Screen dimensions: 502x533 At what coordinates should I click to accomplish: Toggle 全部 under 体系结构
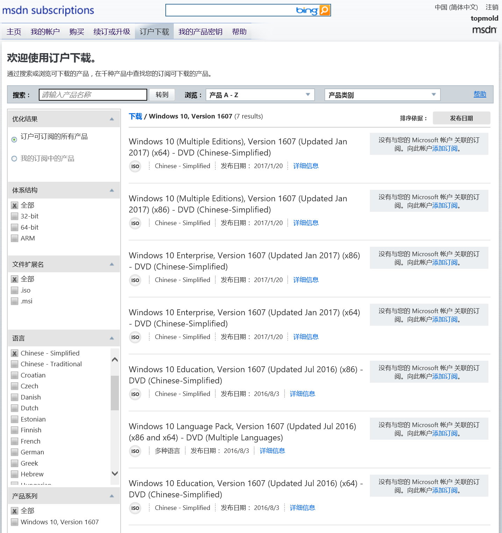[x=14, y=206]
